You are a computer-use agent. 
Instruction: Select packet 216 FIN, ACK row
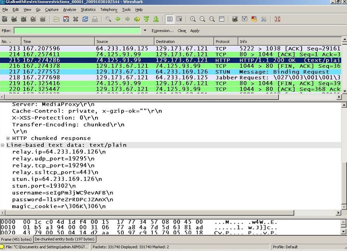(x=171, y=66)
